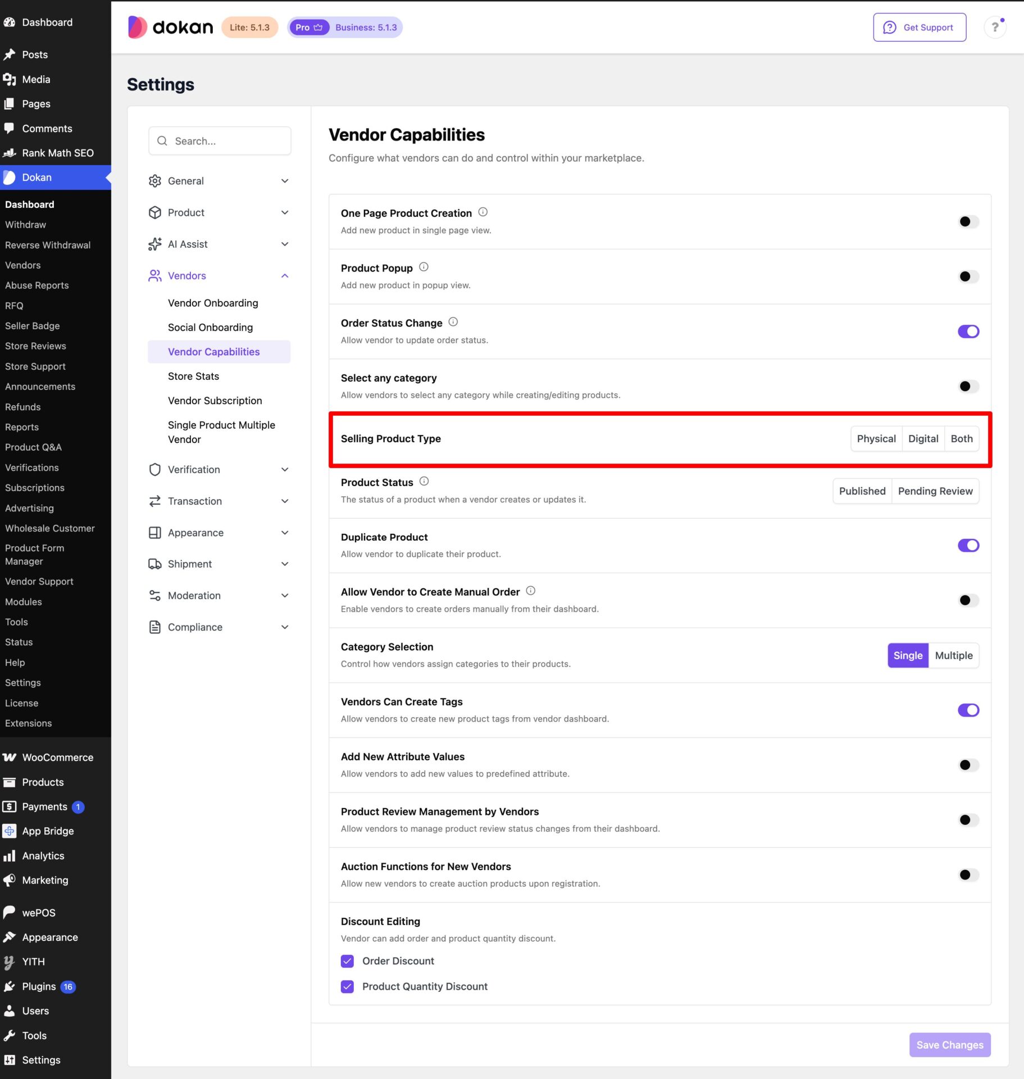Choose Multiple category selection

953,655
